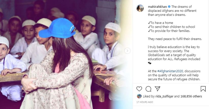
Task: Like the post with the heart icon
Action: click(x=139, y=89)
